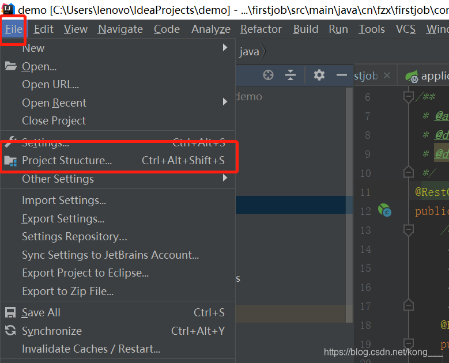Expand the Open Recent submenu arrow
Viewport: 449px width, 363px height.
225,101
